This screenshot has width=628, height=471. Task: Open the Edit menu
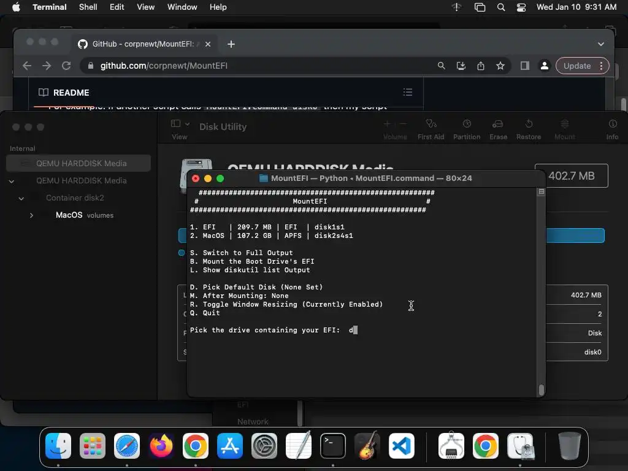click(117, 7)
